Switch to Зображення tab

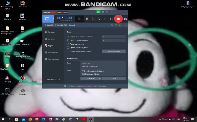coord(51,52)
